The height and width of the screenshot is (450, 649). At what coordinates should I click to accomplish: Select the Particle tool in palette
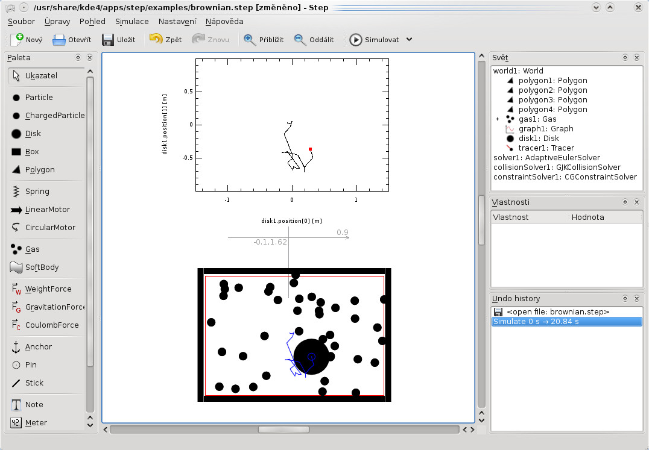[x=39, y=98]
